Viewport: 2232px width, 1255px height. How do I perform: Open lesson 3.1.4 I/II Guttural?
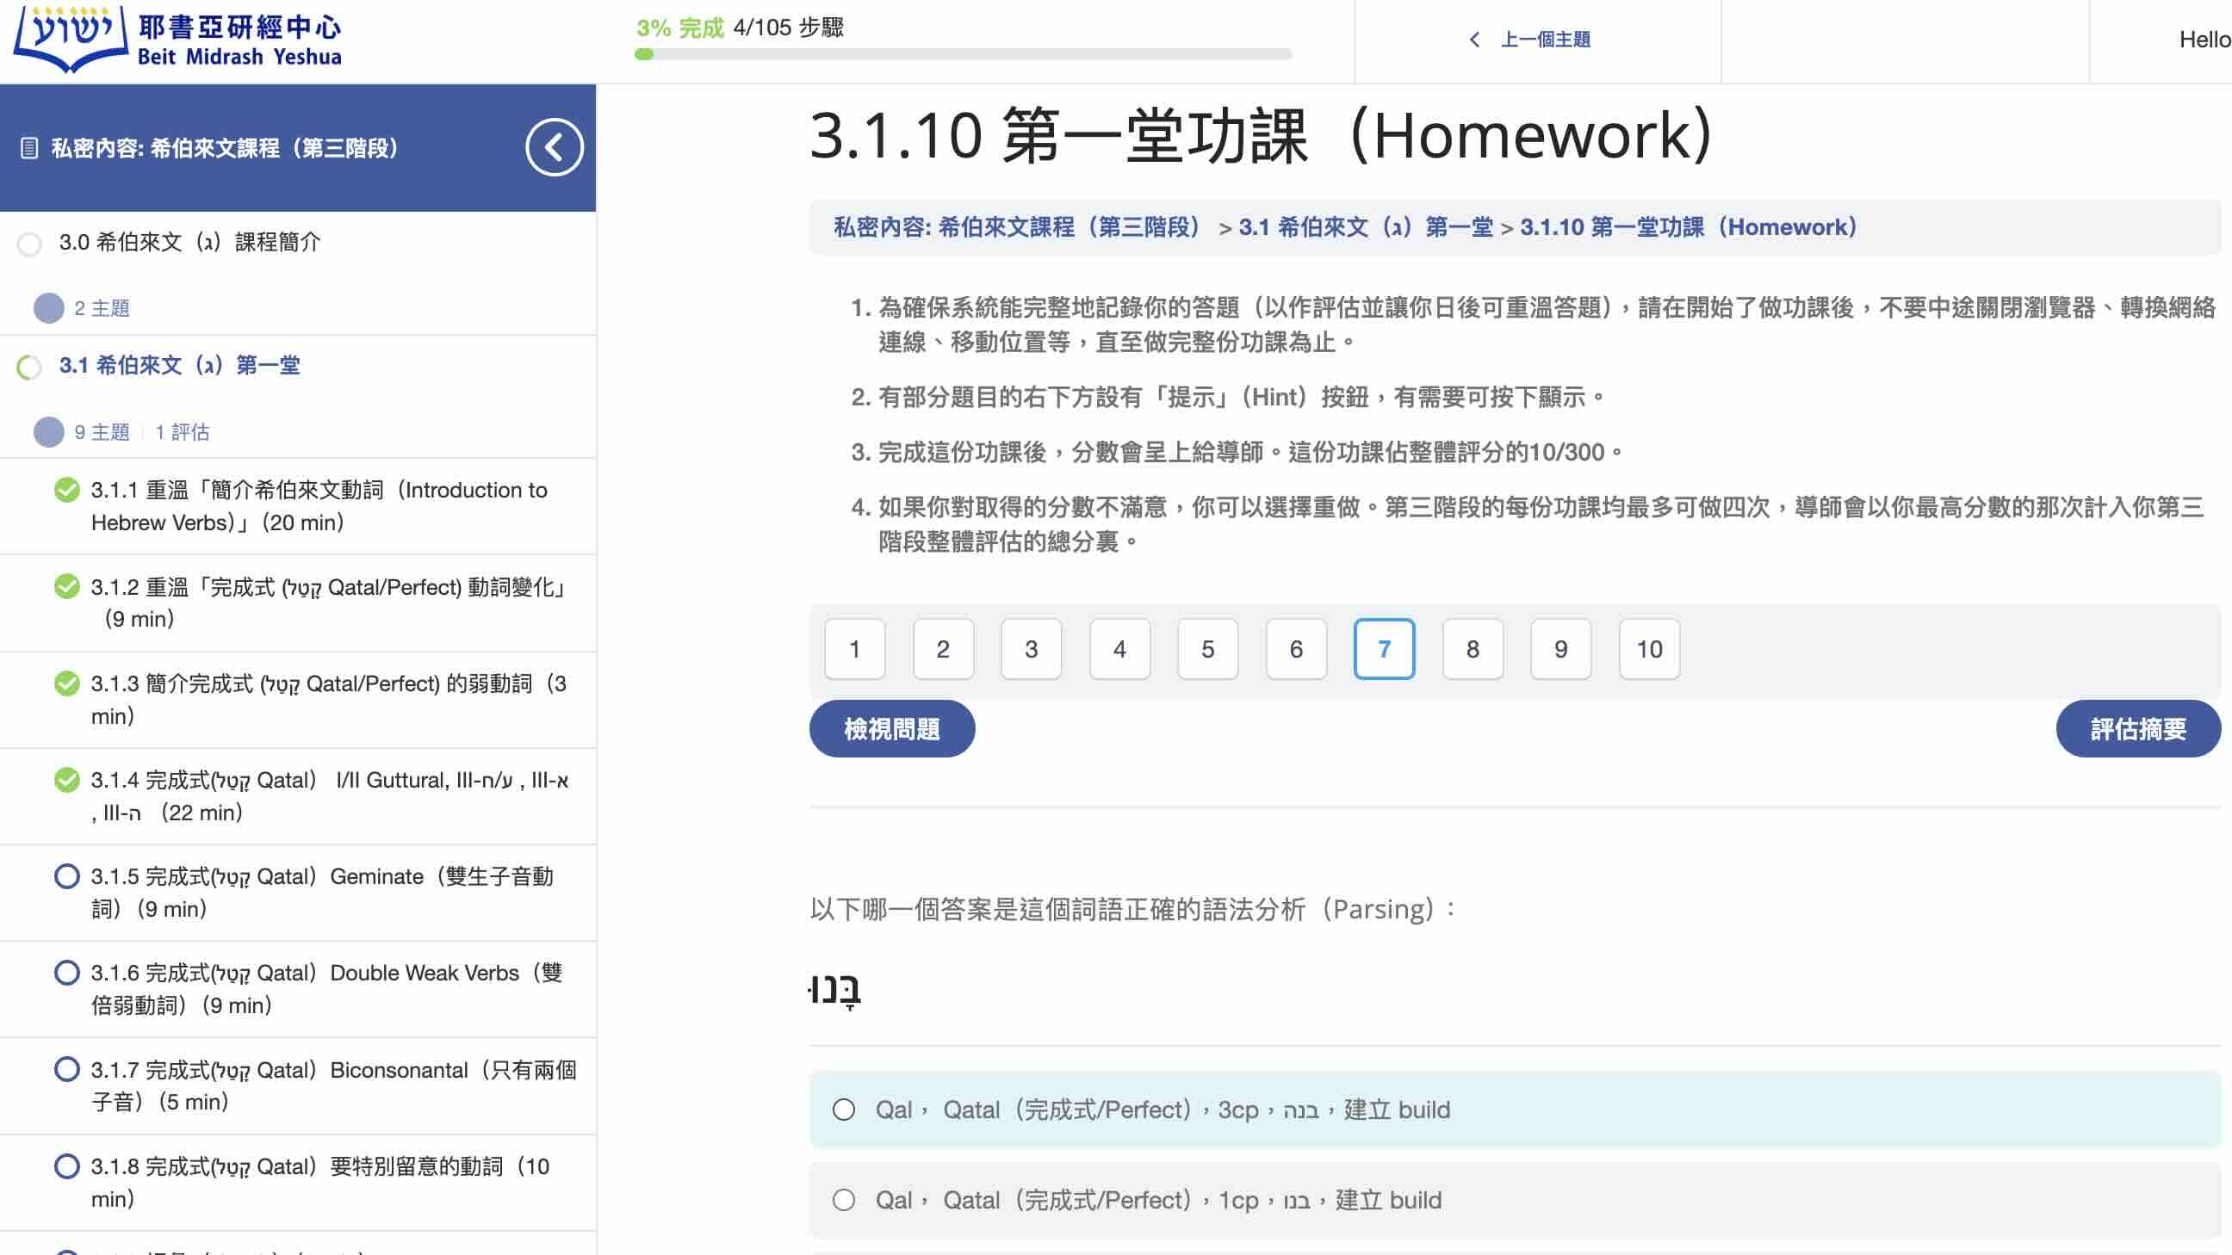329,797
